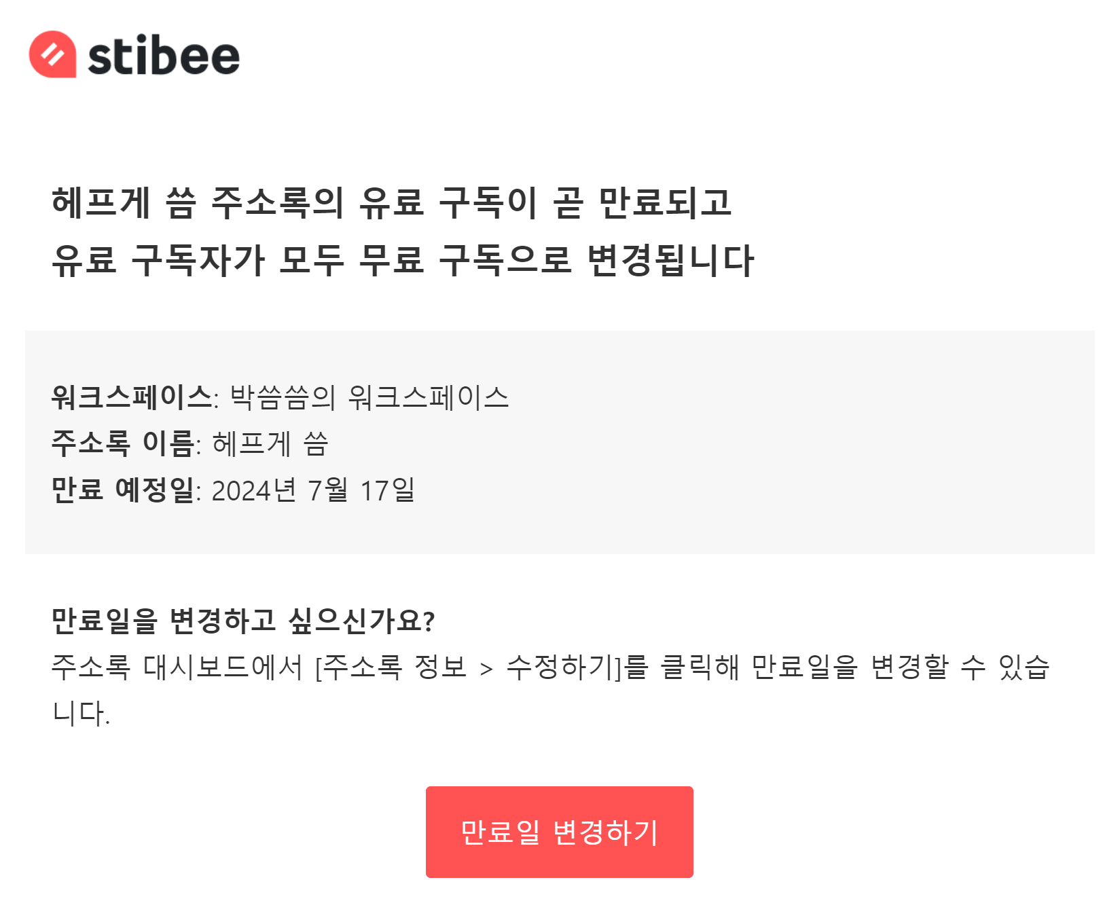This screenshot has height=918, width=1120.
Task: Click the 클릭해 만료일을 변경할 수 phrase
Action: (x=823, y=667)
